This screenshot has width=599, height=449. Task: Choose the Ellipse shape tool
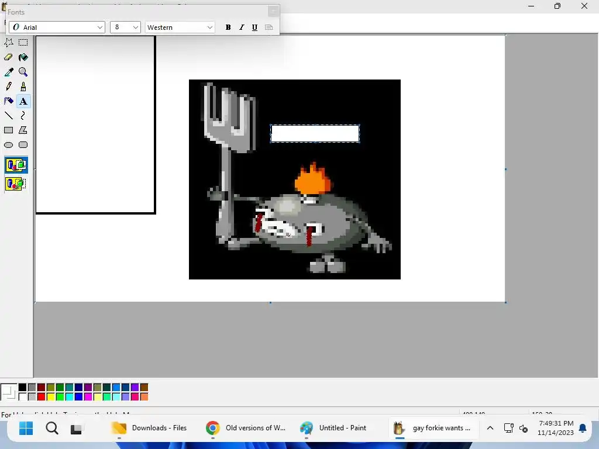point(8,145)
